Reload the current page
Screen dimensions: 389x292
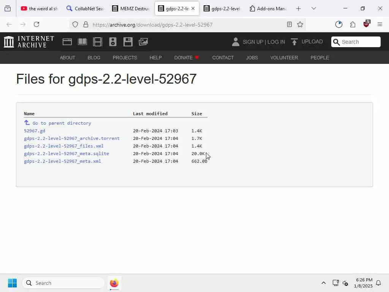click(x=36, y=24)
